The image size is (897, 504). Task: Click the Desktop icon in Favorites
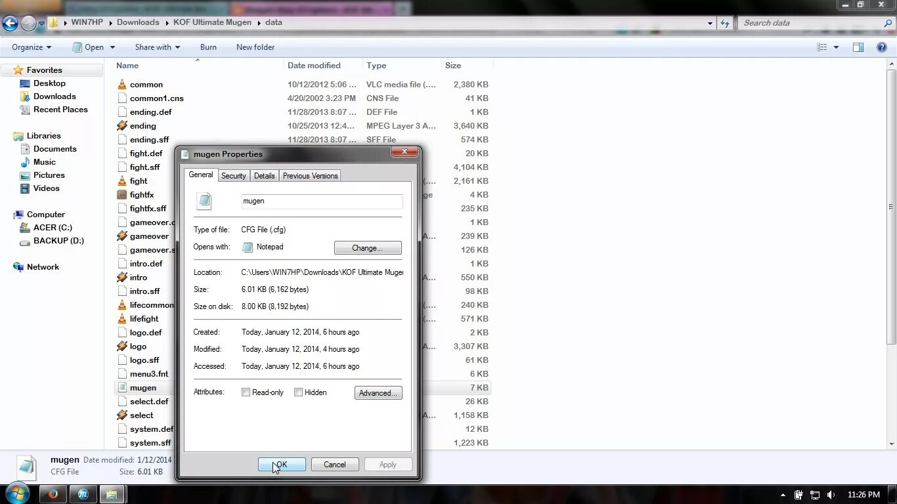(26, 83)
